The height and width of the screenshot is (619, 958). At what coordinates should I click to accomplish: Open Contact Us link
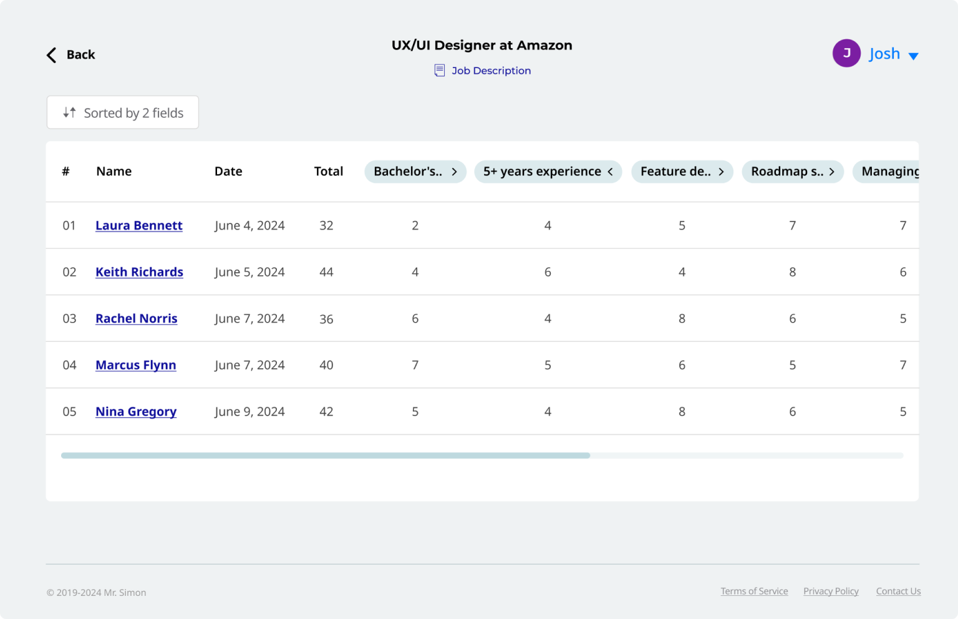click(898, 591)
